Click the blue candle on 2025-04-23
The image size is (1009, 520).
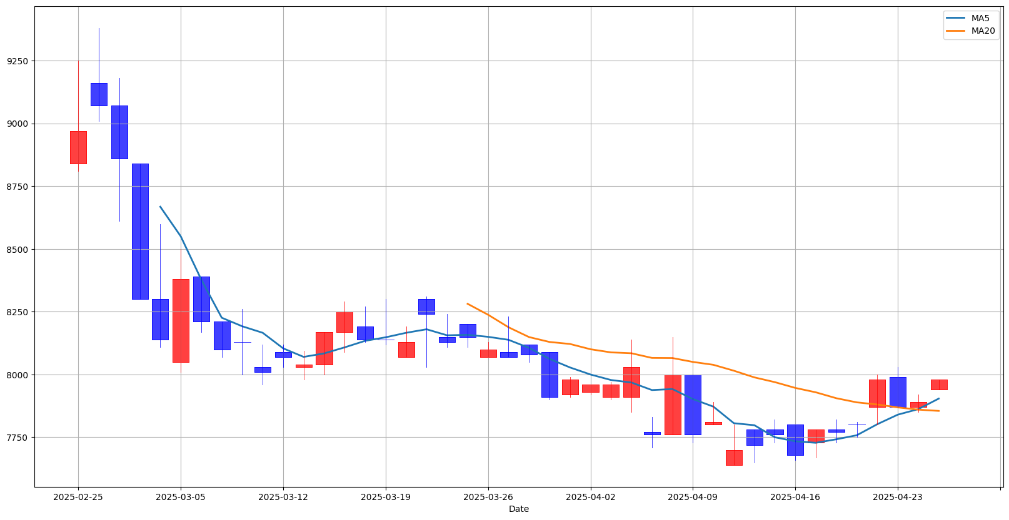[x=898, y=392]
